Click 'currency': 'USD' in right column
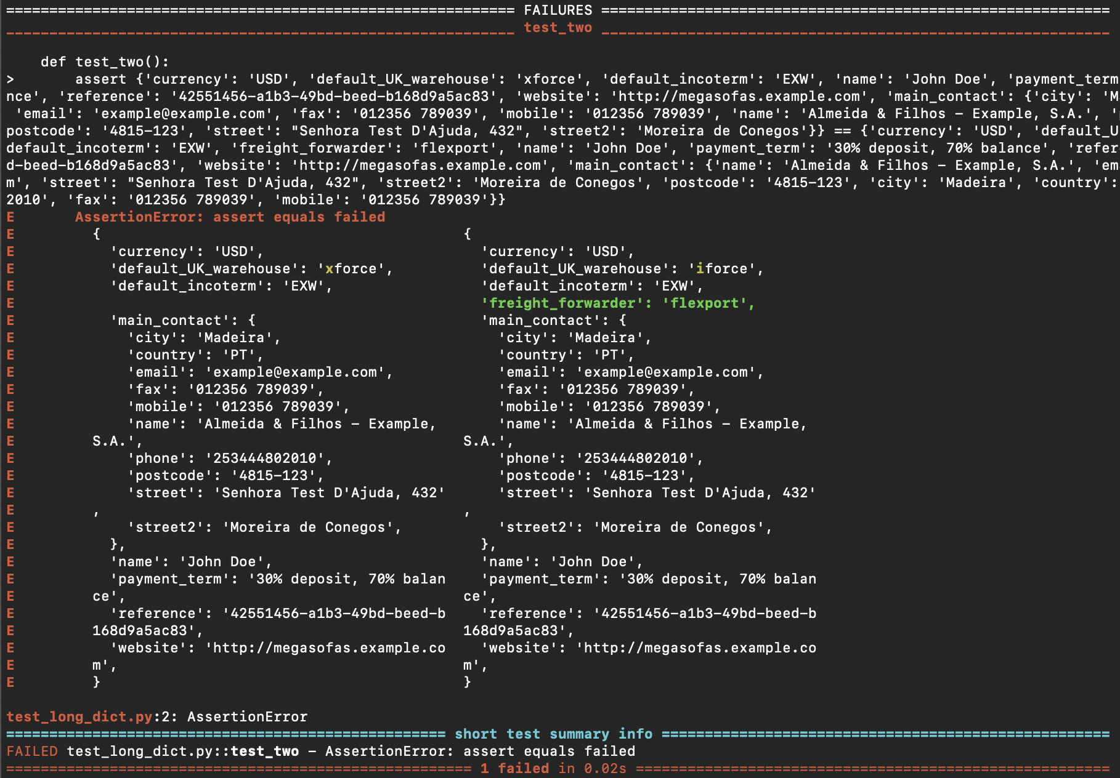Screen dimensions: 1120x778 tap(558, 251)
